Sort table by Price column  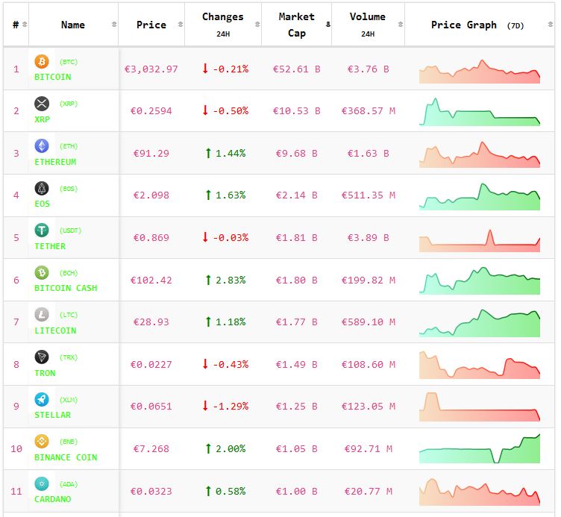151,25
